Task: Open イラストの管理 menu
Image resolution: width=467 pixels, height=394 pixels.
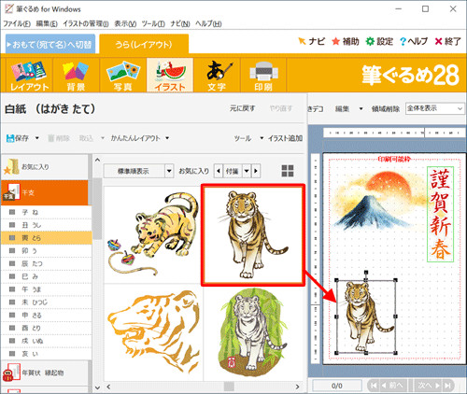Action: point(86,23)
